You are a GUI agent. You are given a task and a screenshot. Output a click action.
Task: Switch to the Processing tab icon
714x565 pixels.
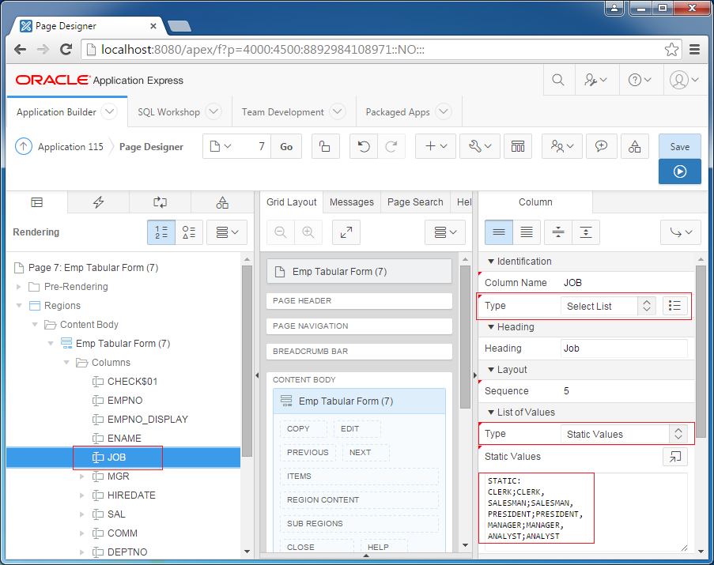161,202
